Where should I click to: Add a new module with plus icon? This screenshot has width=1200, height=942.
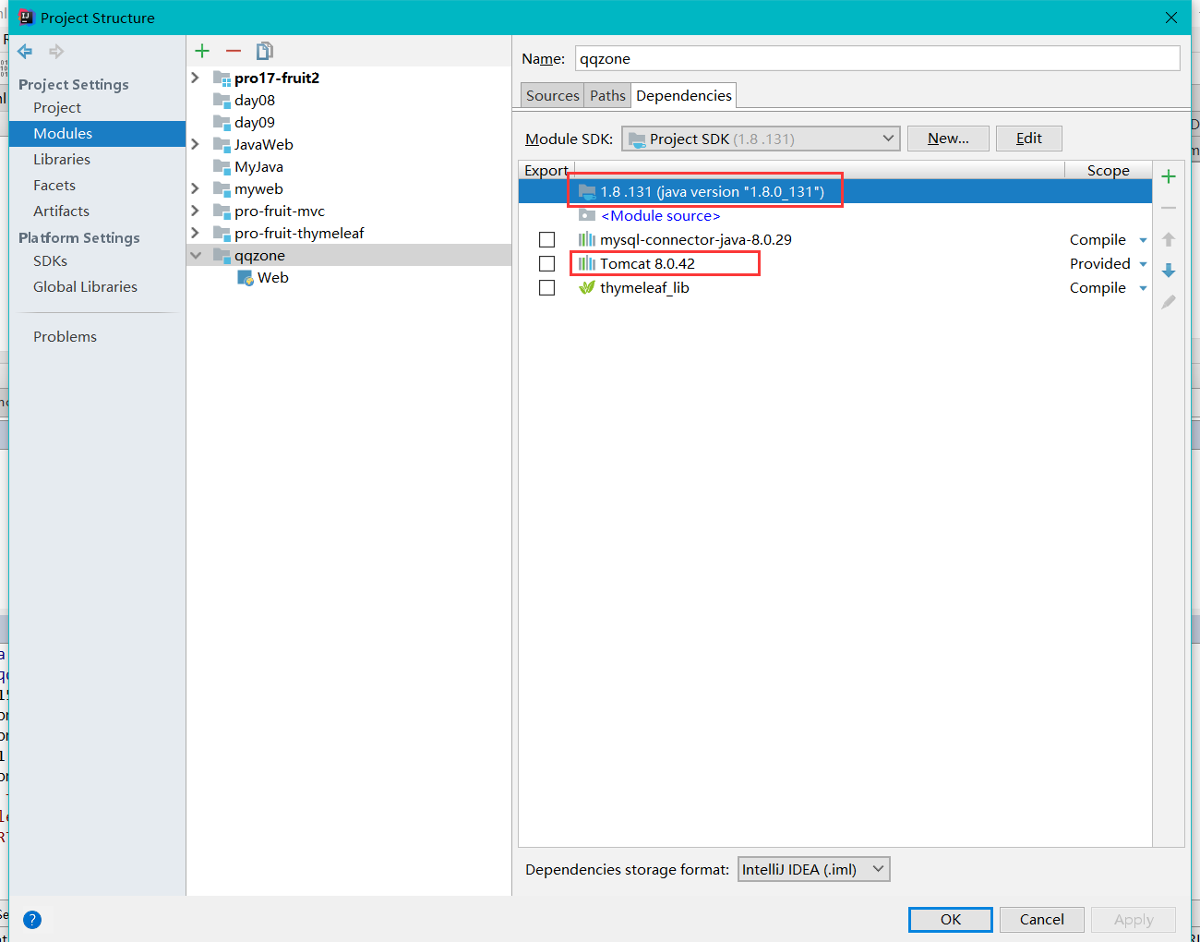pos(203,51)
